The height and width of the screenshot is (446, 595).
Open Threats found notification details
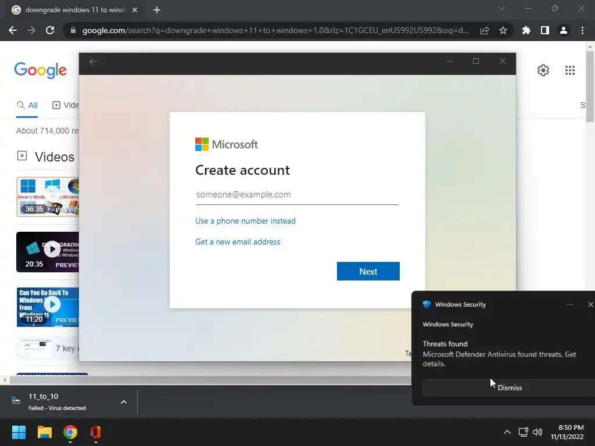tap(499, 354)
